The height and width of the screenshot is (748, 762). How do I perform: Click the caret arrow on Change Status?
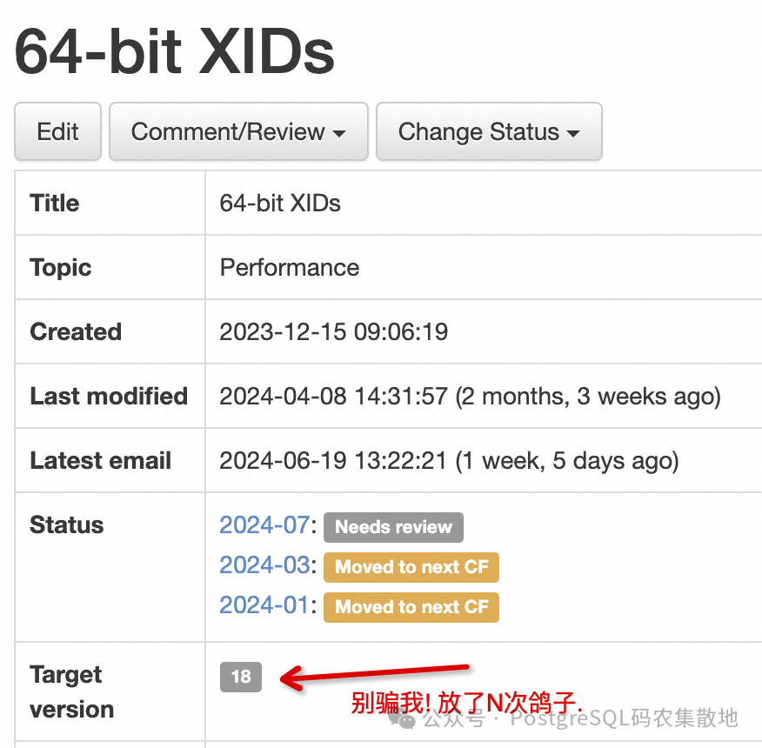coord(573,133)
